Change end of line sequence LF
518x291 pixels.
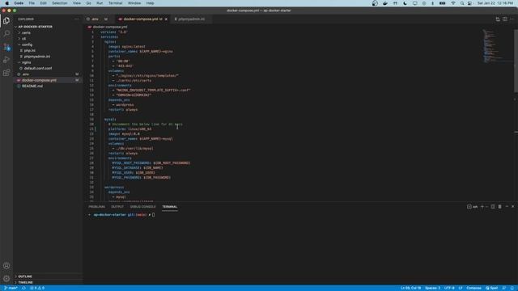[461, 288]
